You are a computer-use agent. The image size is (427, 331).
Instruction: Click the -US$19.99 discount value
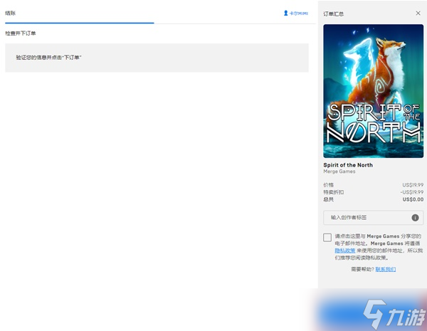(x=412, y=192)
